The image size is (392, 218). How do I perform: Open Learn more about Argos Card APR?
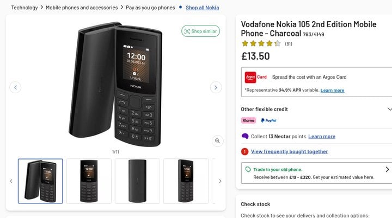[332, 91]
